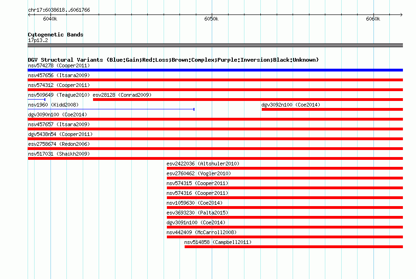The image size is (416, 279).
Task: Click the dgv3091n100 (Coe2014) label
Action: click(196, 222)
